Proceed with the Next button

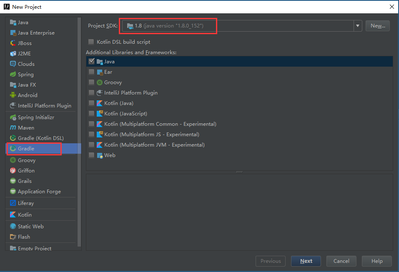point(306,261)
